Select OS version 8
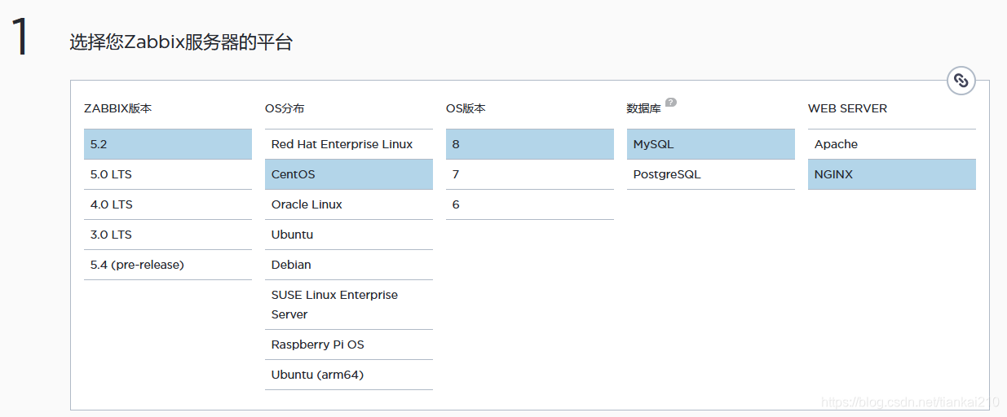 530,144
